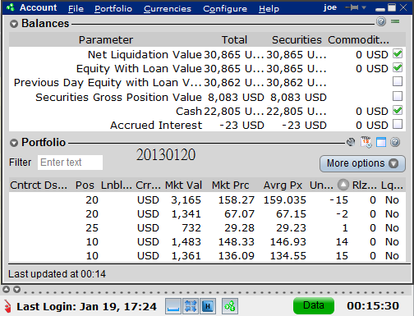The width and height of the screenshot is (414, 316).
Task: Check the Previous Day Equity with Loan checkbox
Action: pyautogui.click(x=398, y=81)
